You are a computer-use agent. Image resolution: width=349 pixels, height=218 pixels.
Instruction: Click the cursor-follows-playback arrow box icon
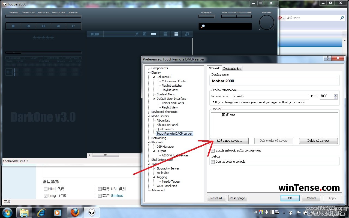145,34
